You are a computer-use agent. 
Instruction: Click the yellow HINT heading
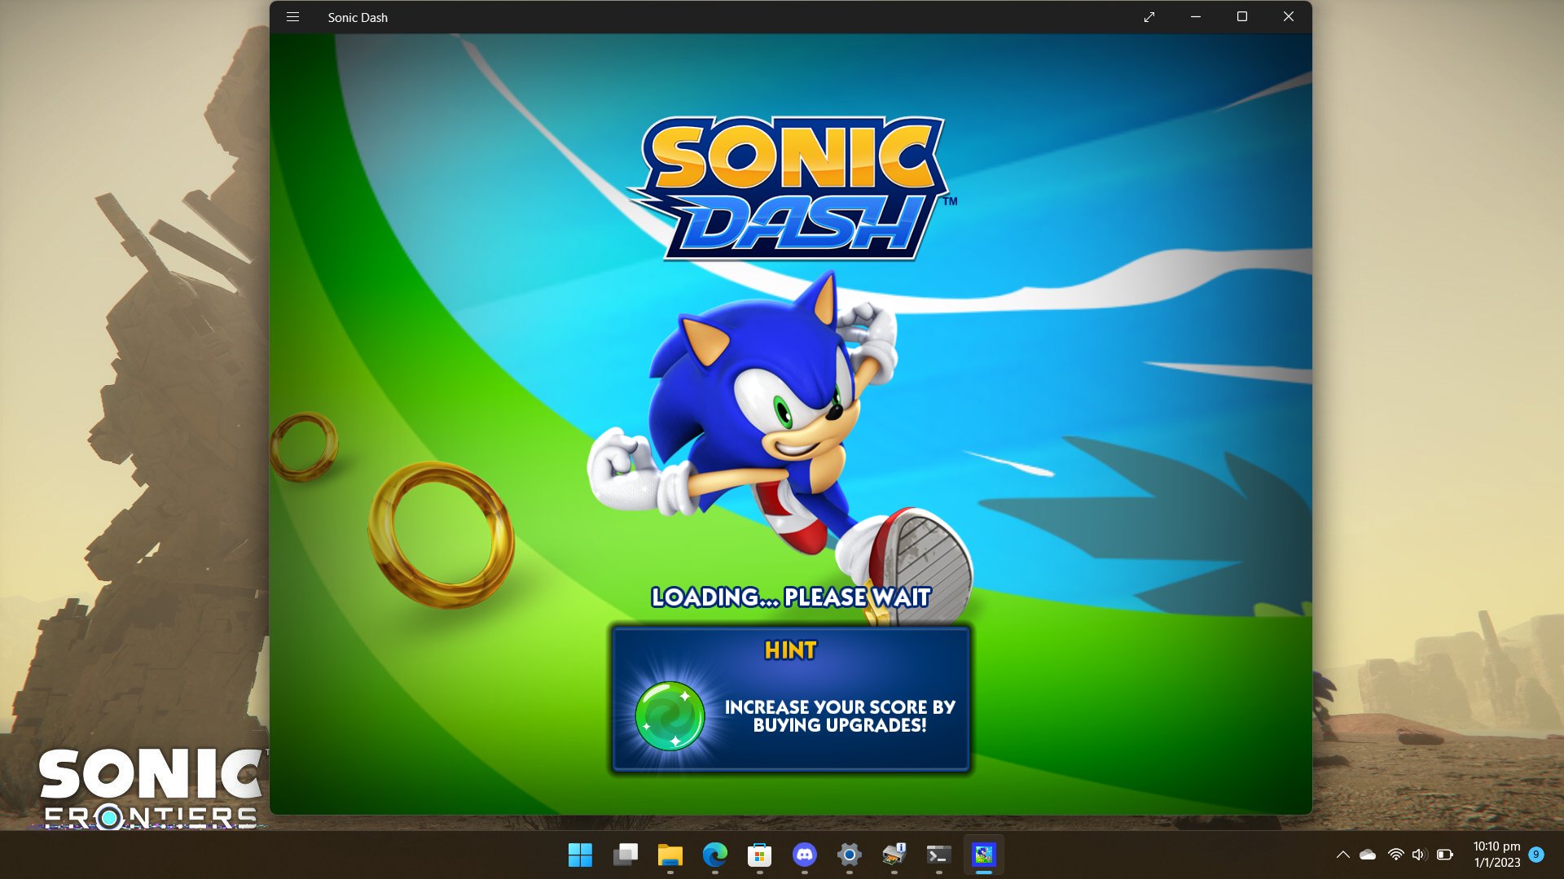(790, 650)
